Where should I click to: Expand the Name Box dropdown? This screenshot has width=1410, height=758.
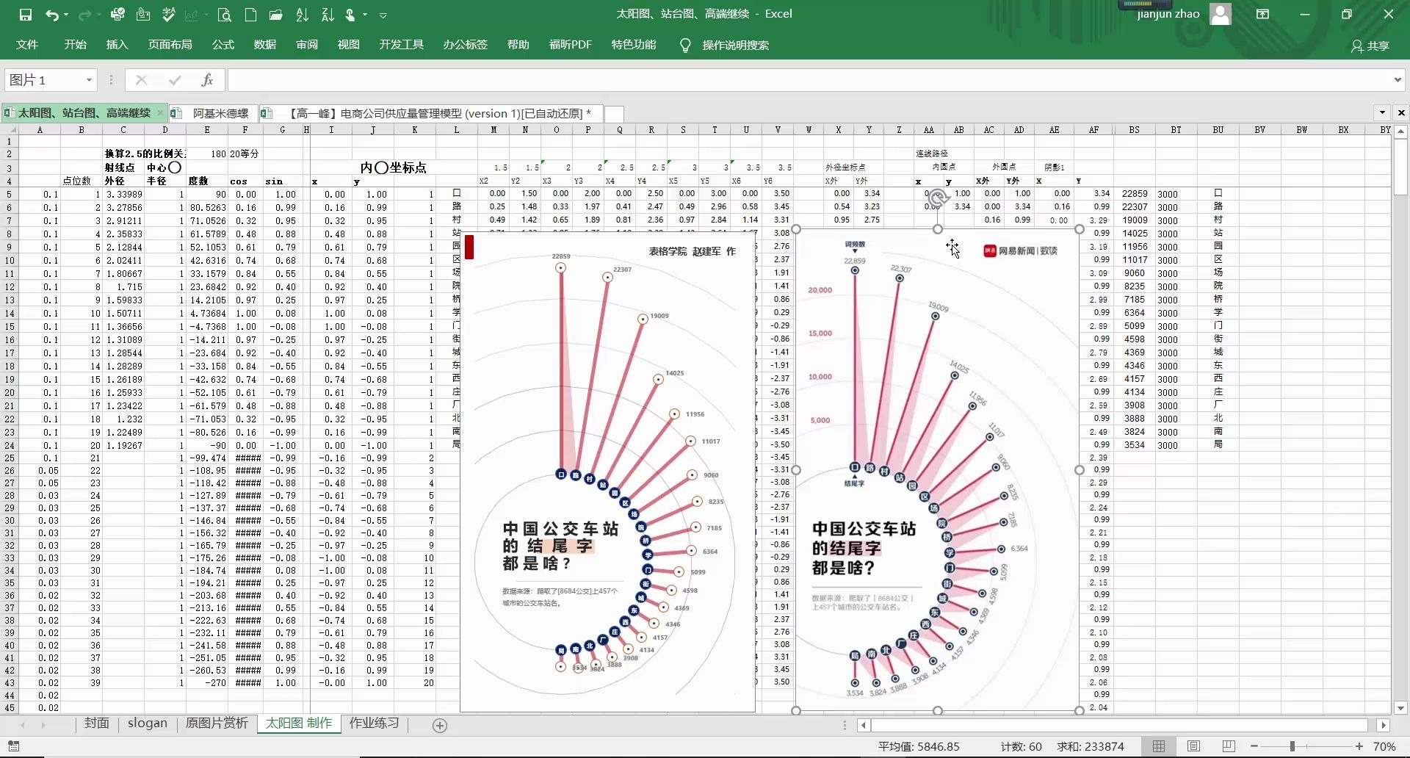click(x=89, y=80)
